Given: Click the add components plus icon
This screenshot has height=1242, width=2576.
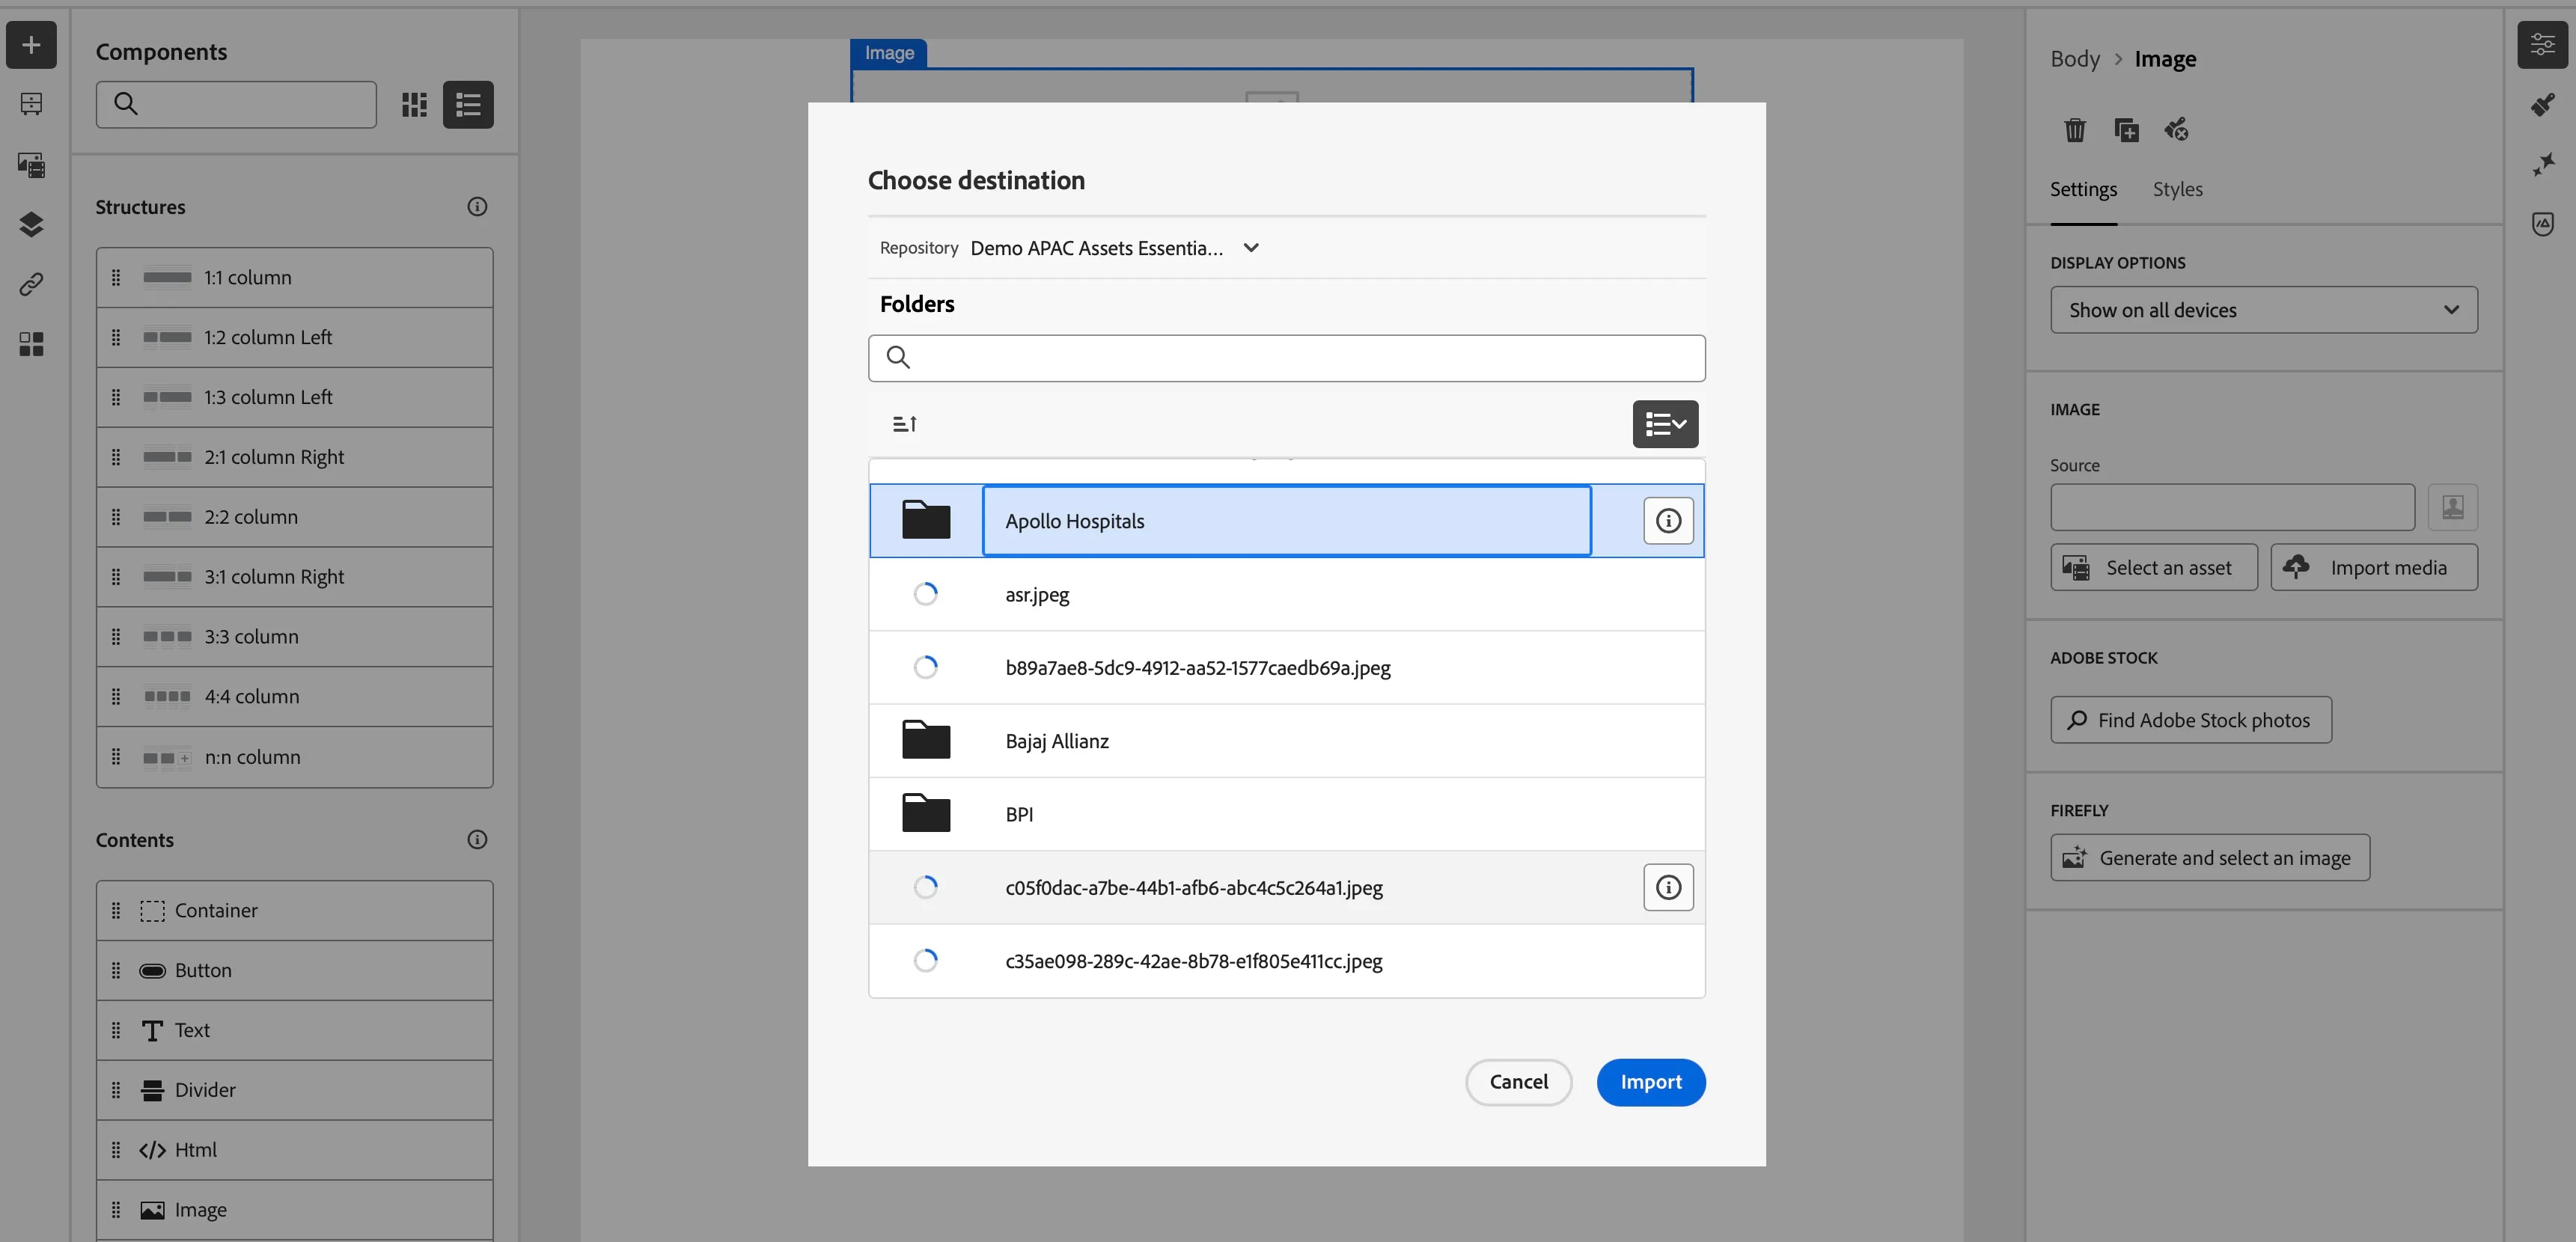Looking at the screenshot, I should [31, 45].
